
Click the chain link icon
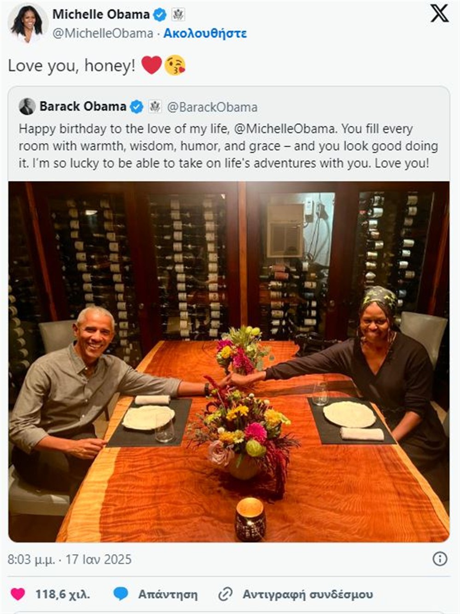pos(226,594)
